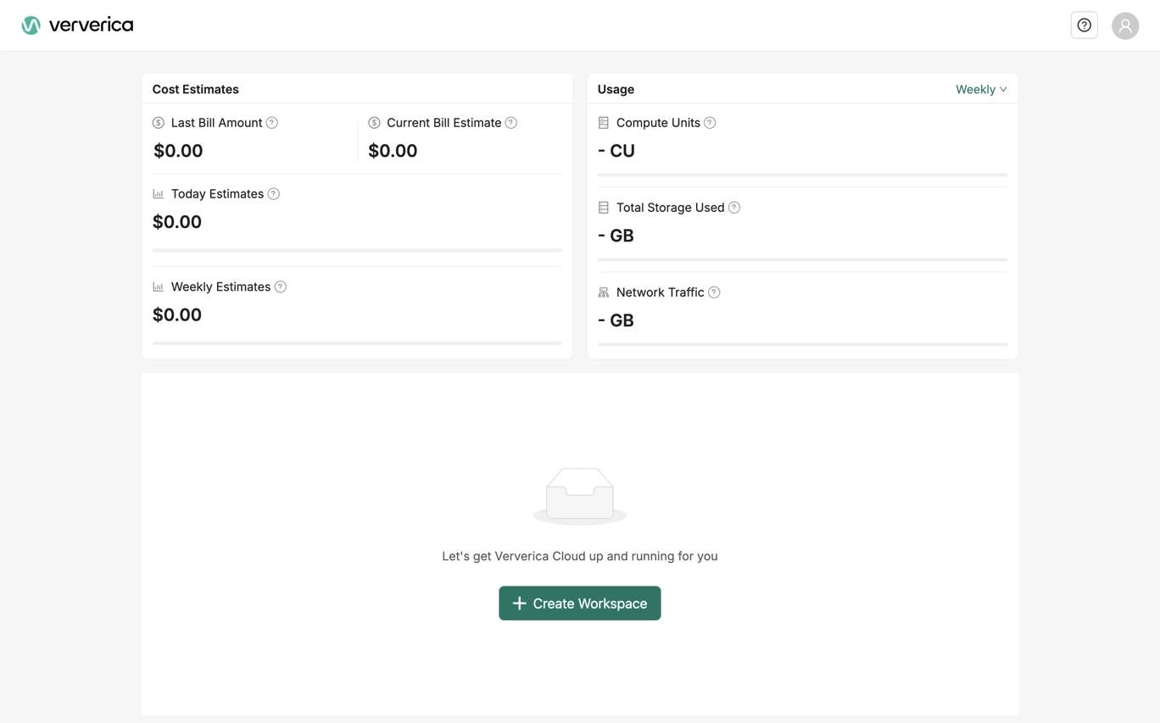Click chart icon beside Today Estimates
This screenshot has height=723, width=1160.
point(159,194)
